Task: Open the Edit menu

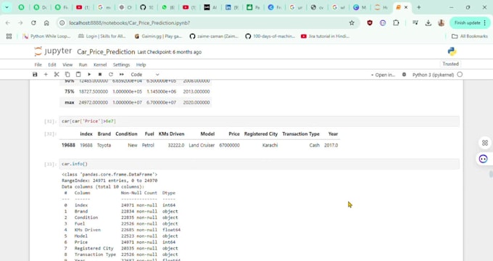Action: [x=52, y=65]
